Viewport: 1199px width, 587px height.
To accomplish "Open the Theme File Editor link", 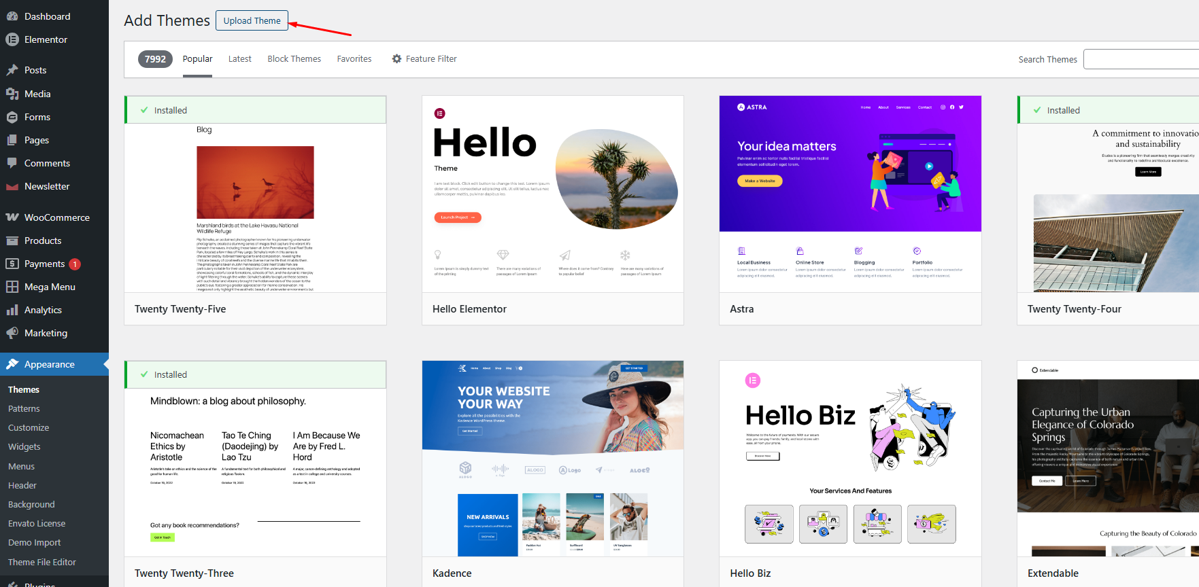I will point(42,562).
